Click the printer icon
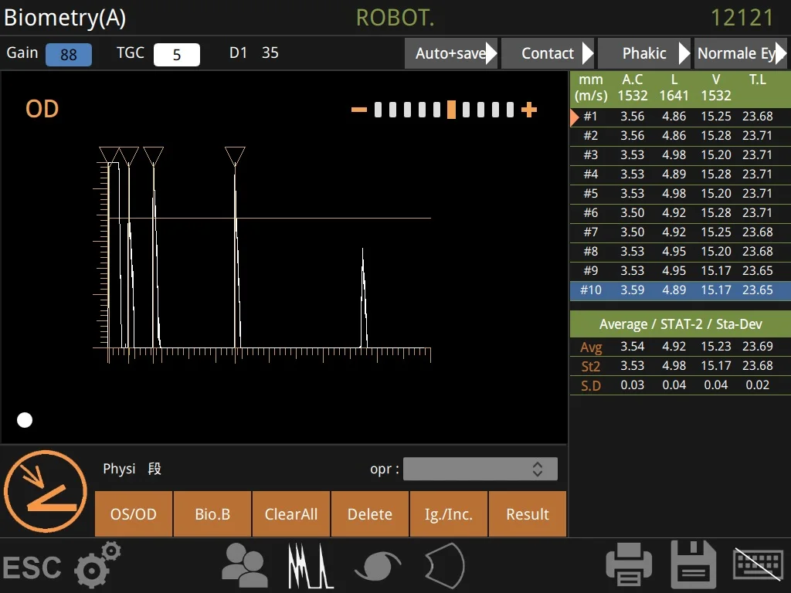The image size is (791, 593). [x=628, y=566]
